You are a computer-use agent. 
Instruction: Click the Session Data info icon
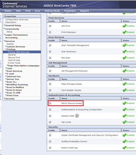[77, 116]
